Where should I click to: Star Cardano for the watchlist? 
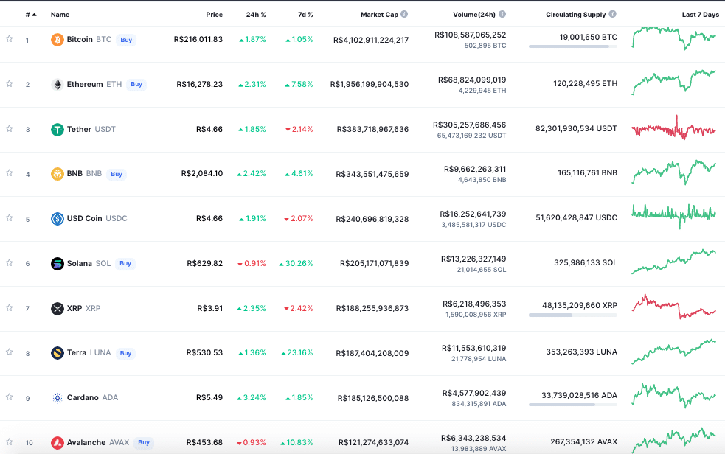pos(10,397)
